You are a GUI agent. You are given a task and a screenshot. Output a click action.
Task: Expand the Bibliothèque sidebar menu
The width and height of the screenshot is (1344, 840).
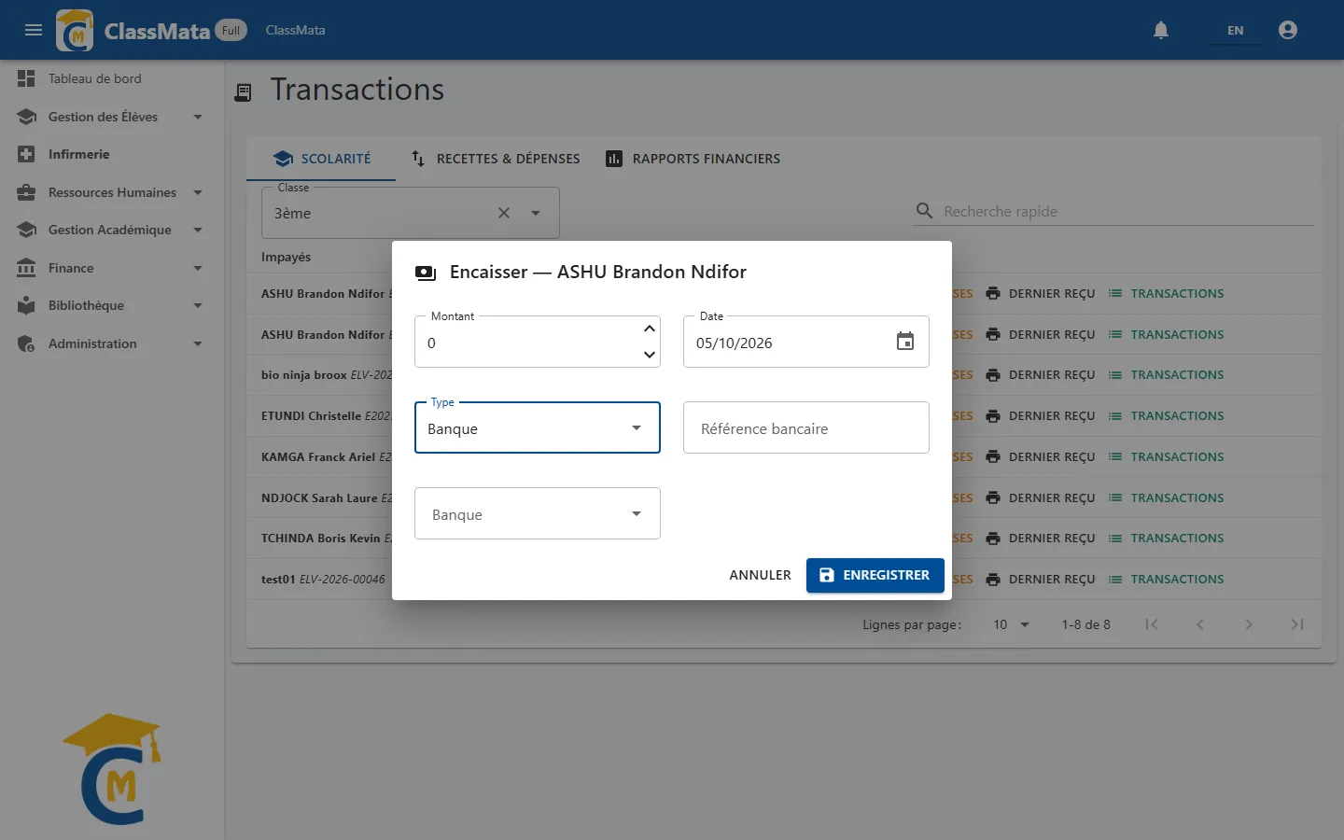click(112, 305)
